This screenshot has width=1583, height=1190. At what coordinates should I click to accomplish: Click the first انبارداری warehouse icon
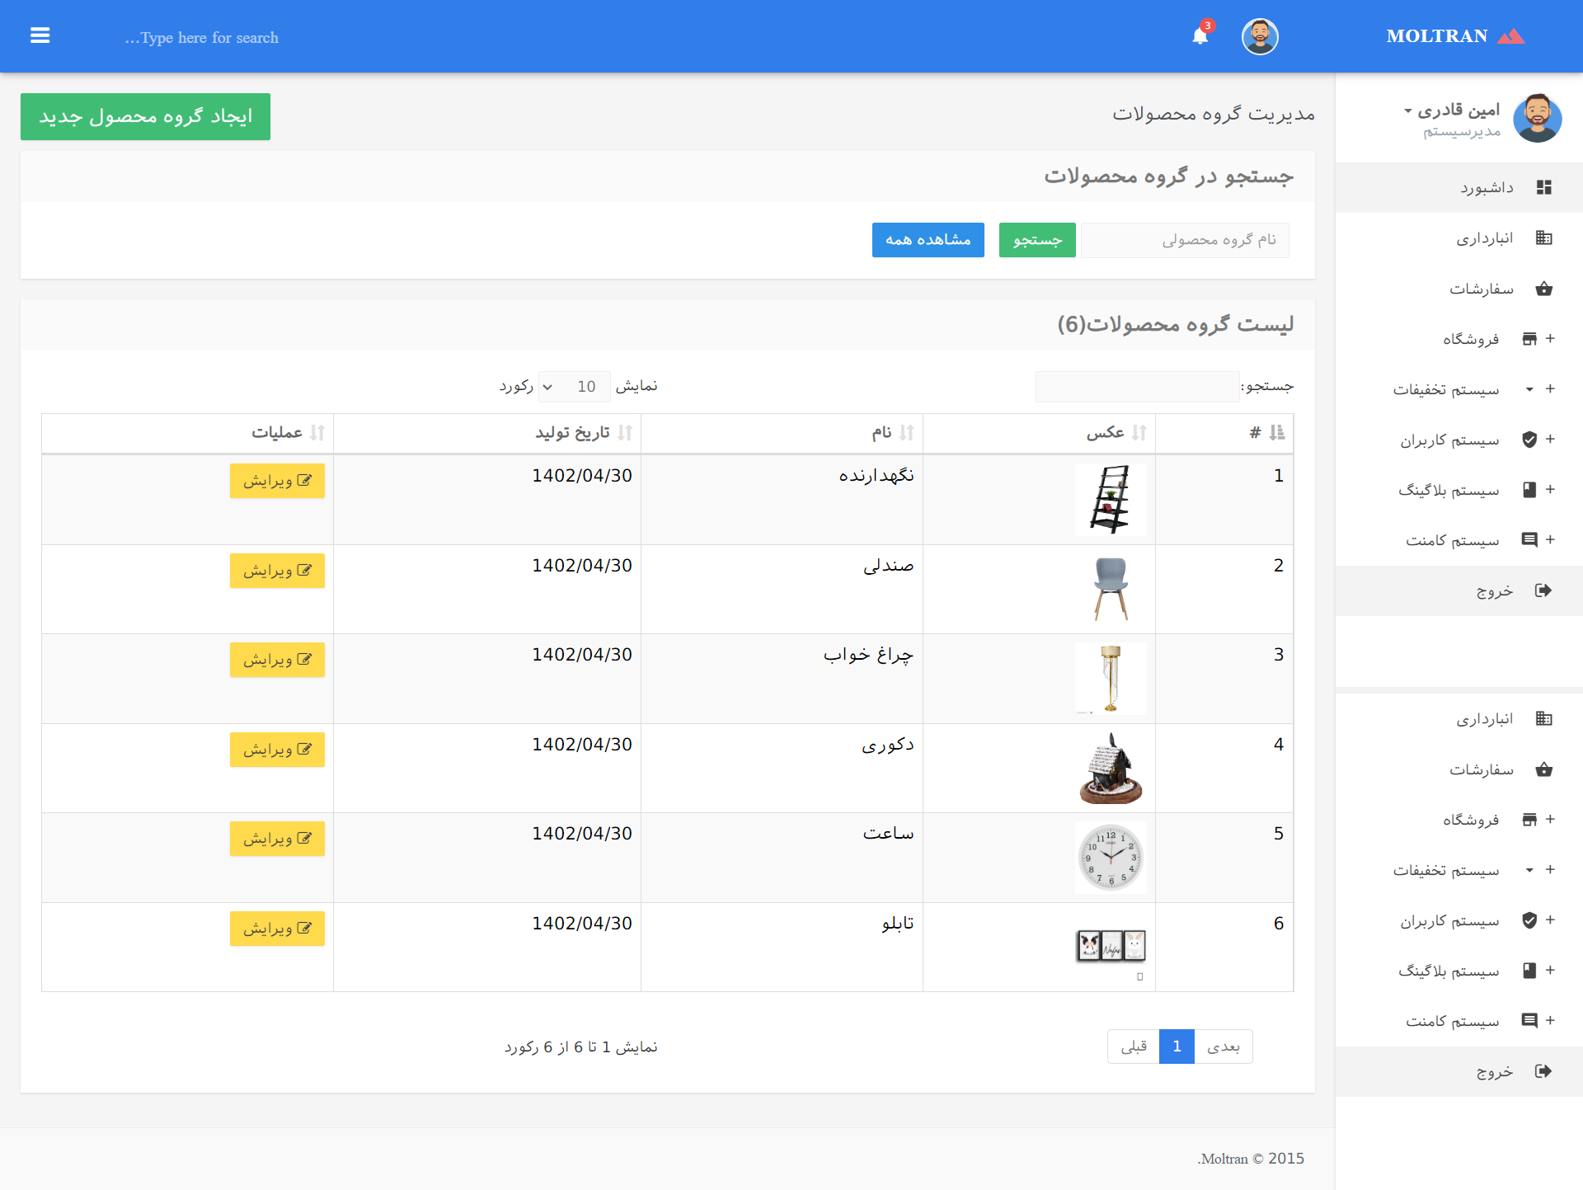[x=1543, y=238]
